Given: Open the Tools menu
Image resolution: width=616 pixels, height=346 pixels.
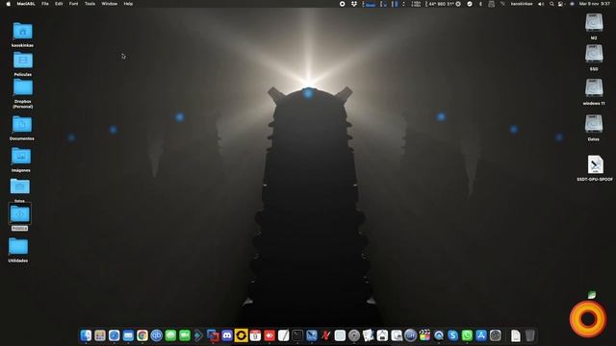Looking at the screenshot, I should click(90, 4).
